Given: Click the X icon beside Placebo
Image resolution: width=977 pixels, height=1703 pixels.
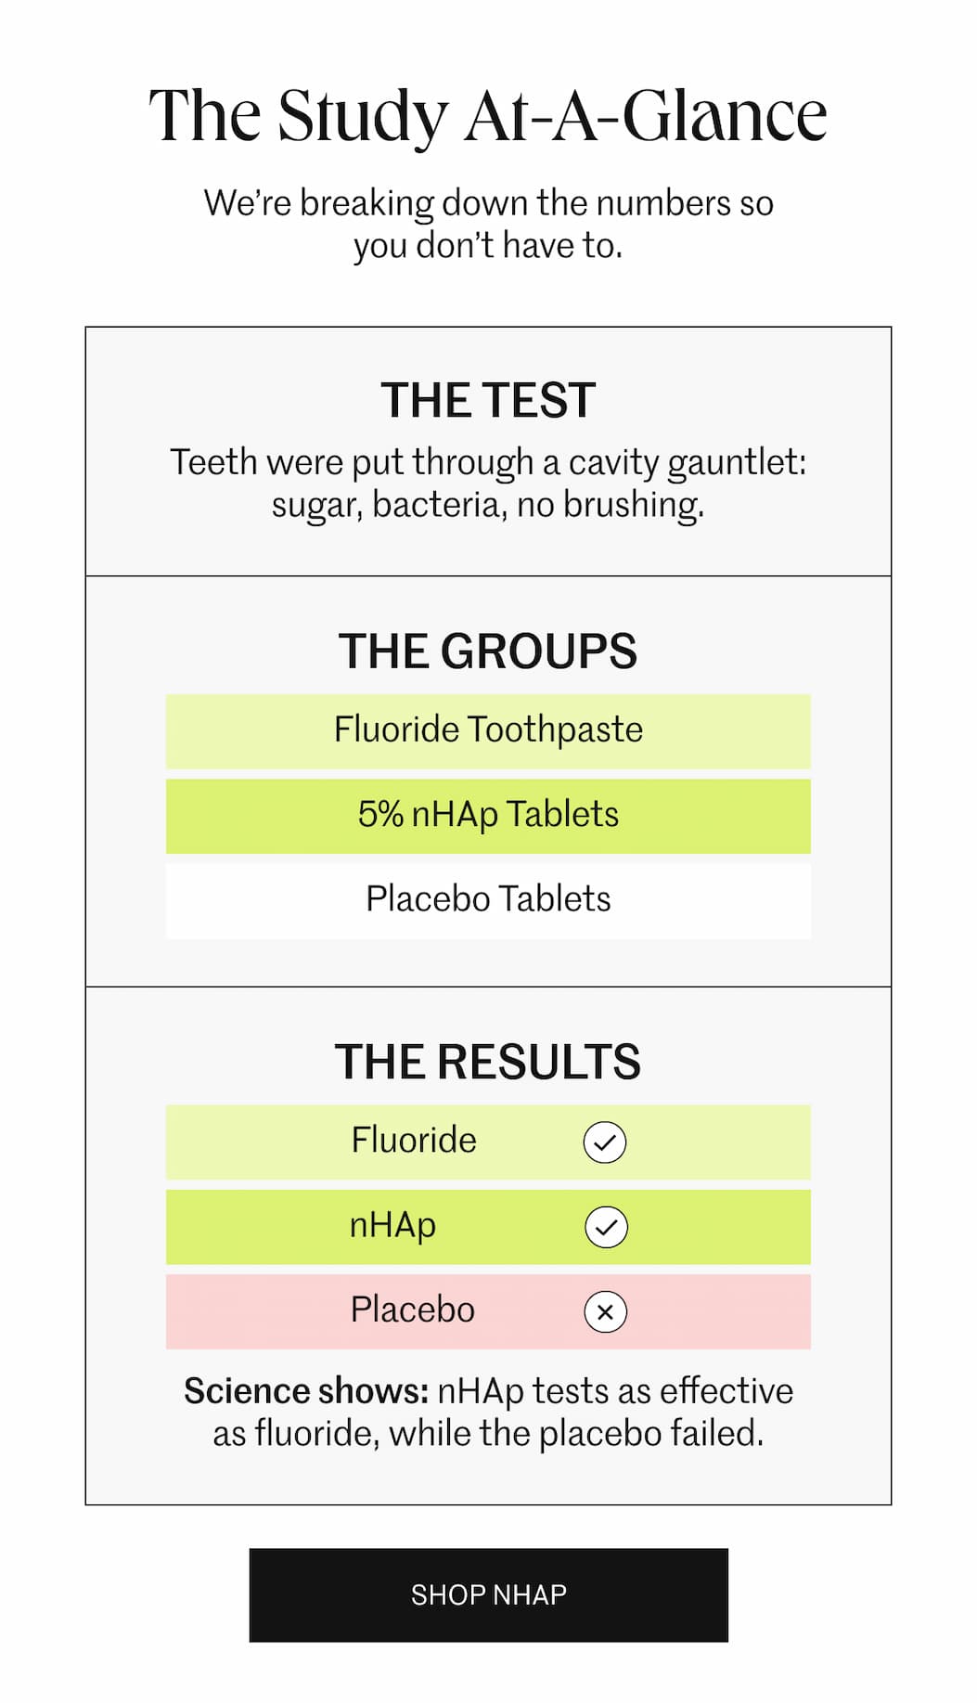Looking at the screenshot, I should tap(606, 1312).
